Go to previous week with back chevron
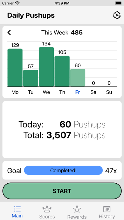Image resolution: width=124 pixels, height=220 pixels. (x=9, y=33)
